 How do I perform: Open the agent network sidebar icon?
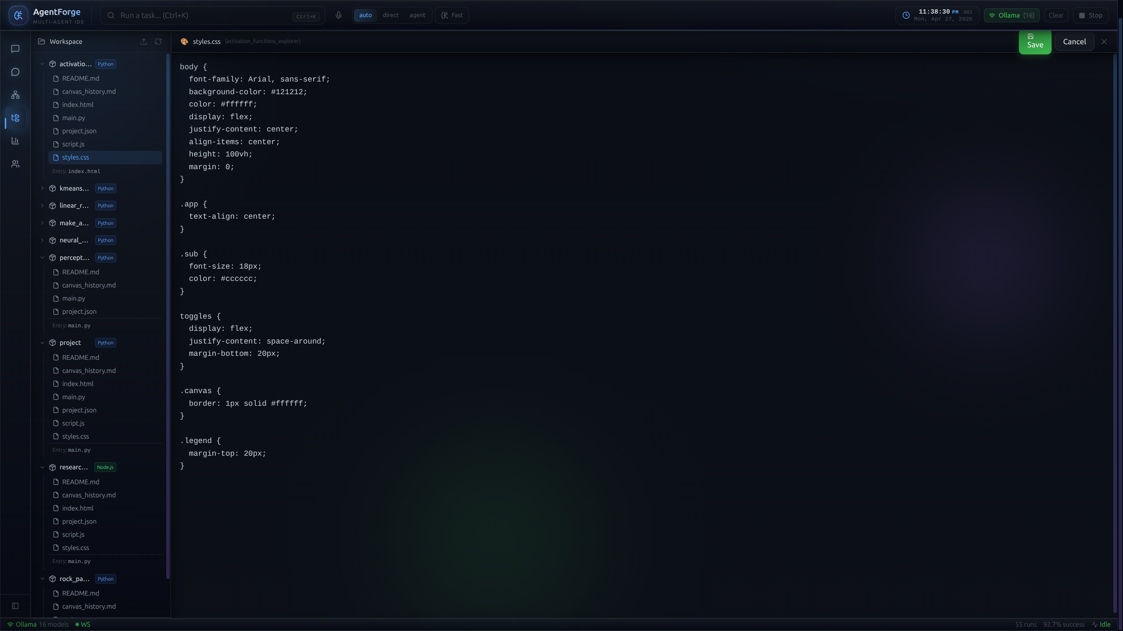pyautogui.click(x=15, y=95)
